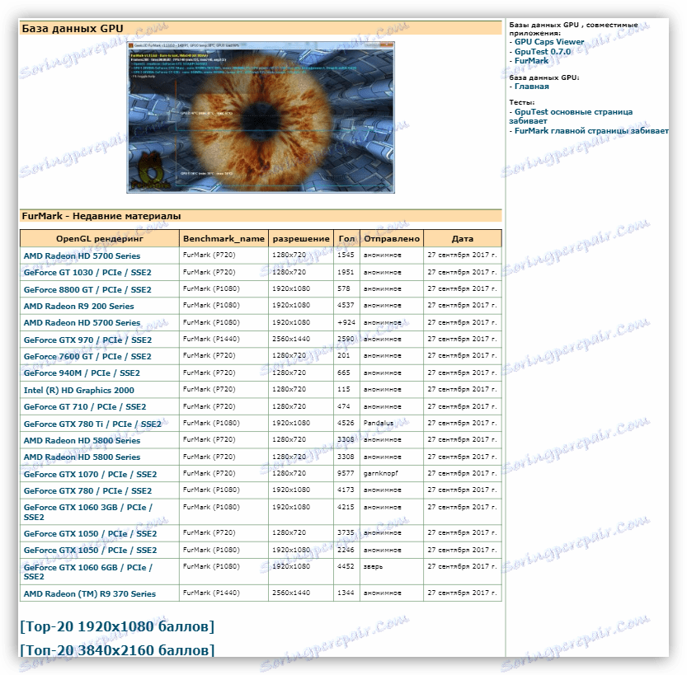This screenshot has width=687, height=675.
Task: Open GeForce GTX 1060 6GB / PCIe / SSE2 entry
Action: [x=87, y=572]
